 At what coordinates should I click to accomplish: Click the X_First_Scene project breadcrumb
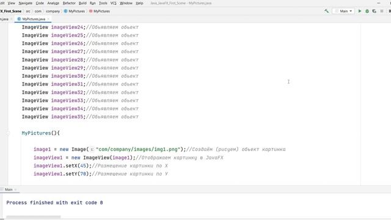pyautogui.click(x=11, y=11)
